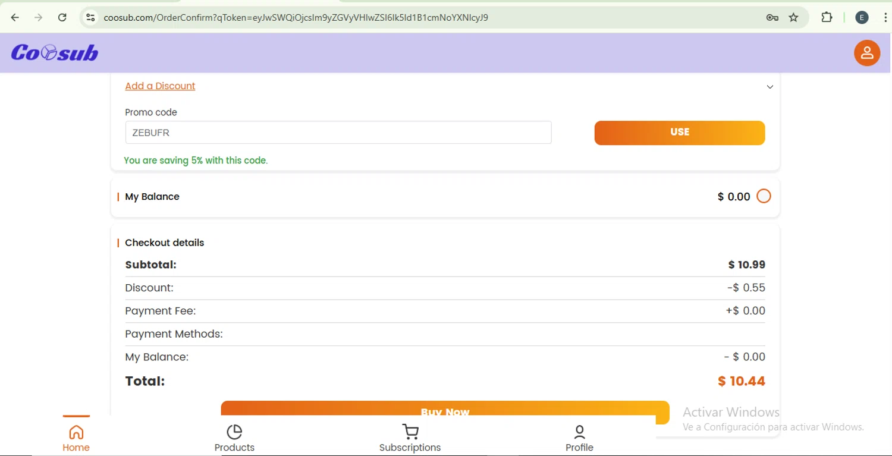Click the Payment Fee value +$ 0.00

click(x=745, y=310)
